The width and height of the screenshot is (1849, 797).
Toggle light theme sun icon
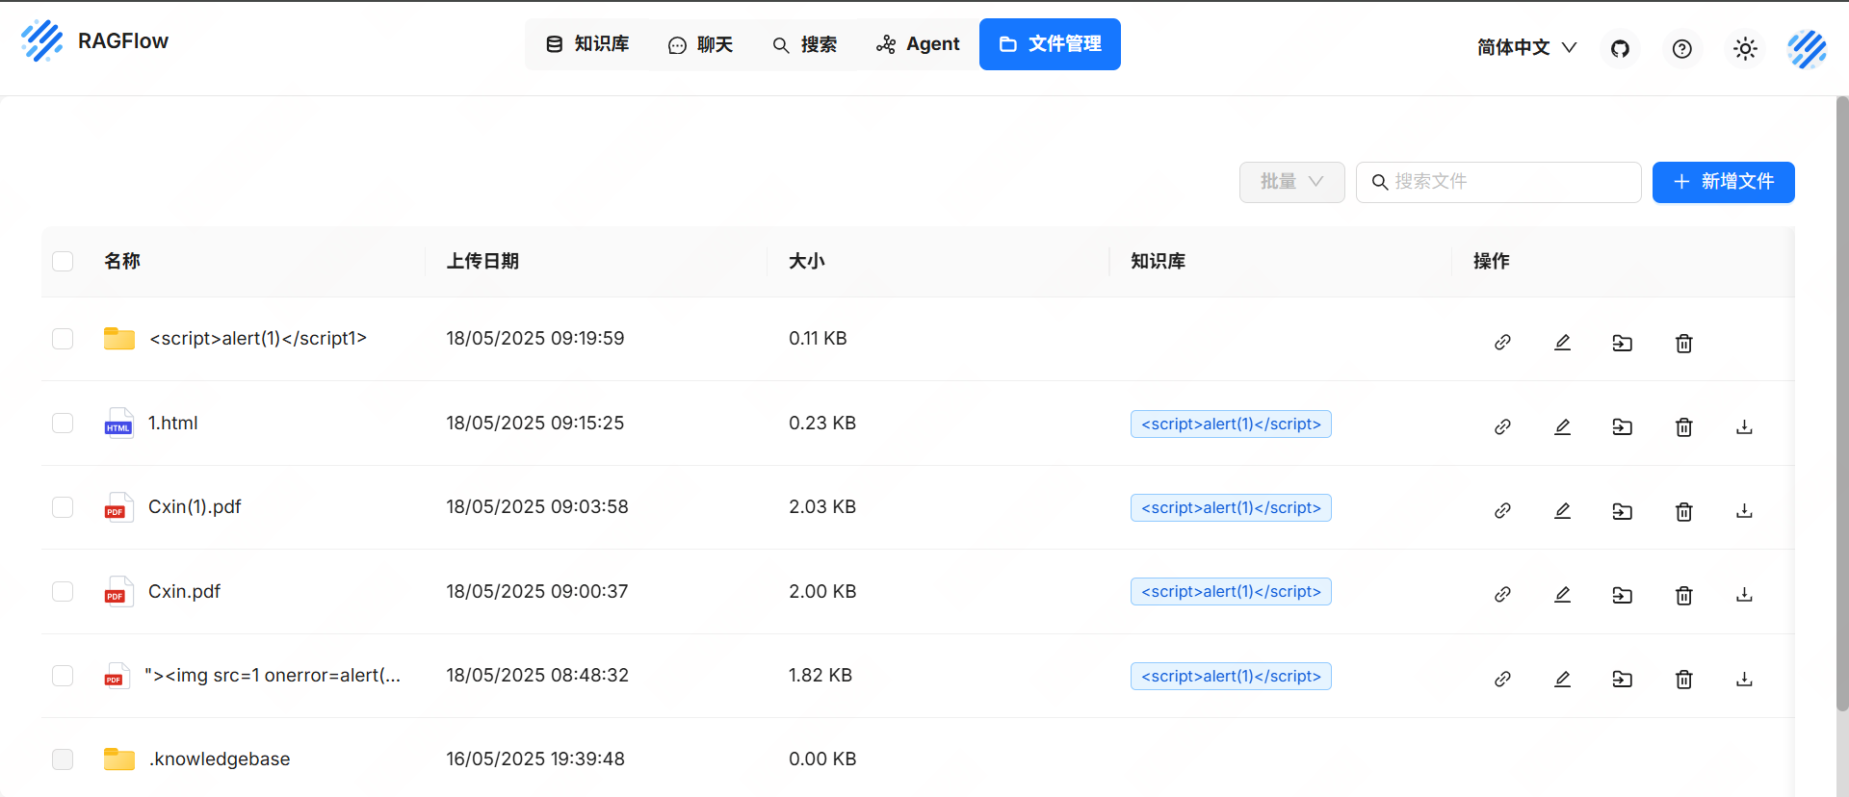pos(1745,48)
